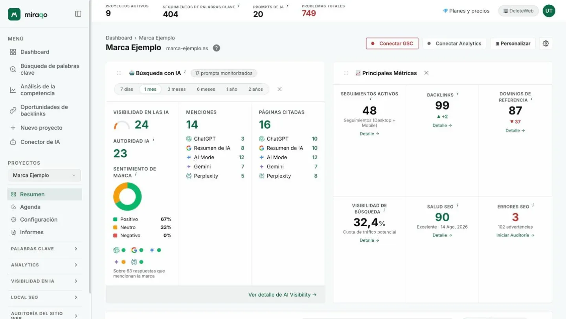Click the red Negativo legend swatch

(x=115, y=236)
